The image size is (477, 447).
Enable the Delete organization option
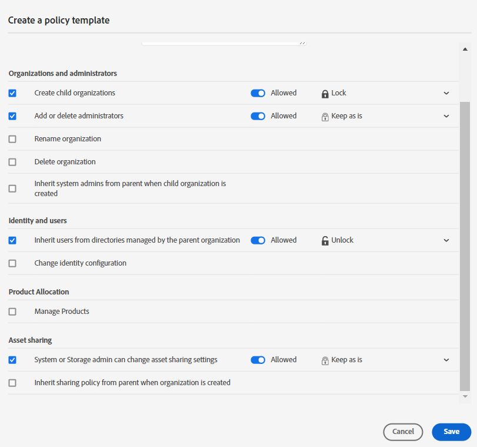pos(12,161)
